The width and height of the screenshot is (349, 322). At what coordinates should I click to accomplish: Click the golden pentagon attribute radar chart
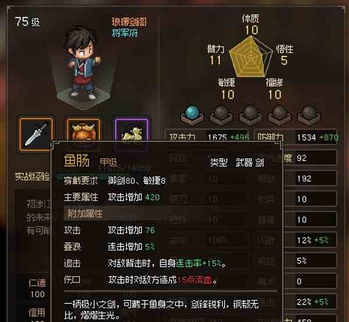click(x=251, y=58)
